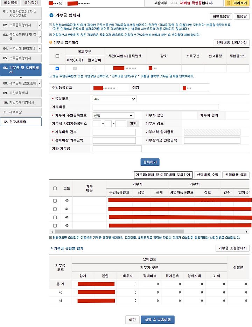252x327 pixels.
Task: Focus last 기부처 사업자등록번호 field
Action: 121,124
